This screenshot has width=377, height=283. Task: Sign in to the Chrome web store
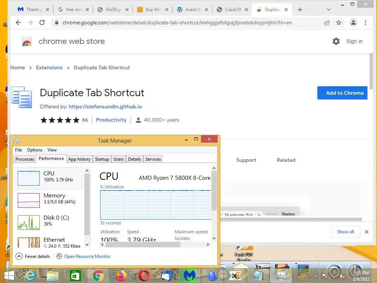pyautogui.click(x=354, y=41)
